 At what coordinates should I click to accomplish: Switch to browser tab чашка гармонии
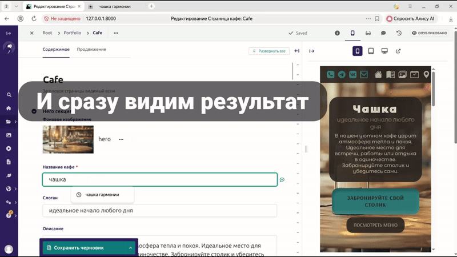point(115,6)
